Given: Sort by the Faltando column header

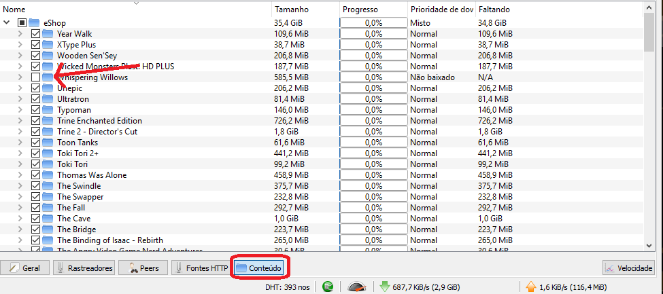Looking at the screenshot, I should pos(560,10).
